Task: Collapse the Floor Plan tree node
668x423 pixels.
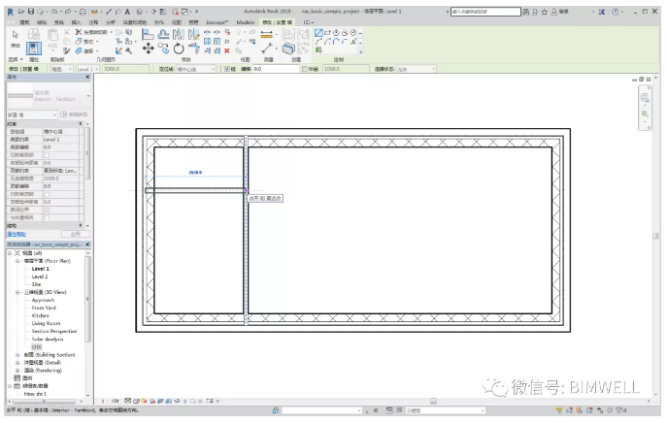Action: (17, 261)
